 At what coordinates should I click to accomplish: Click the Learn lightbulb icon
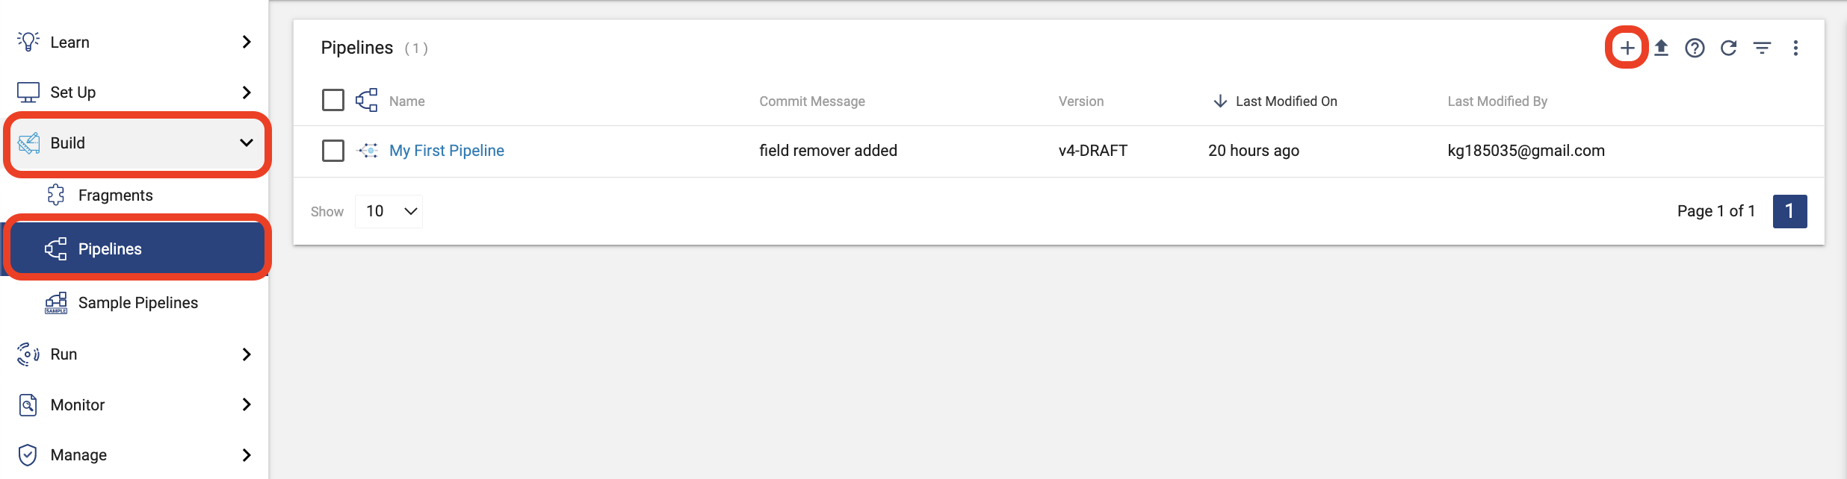point(28,41)
